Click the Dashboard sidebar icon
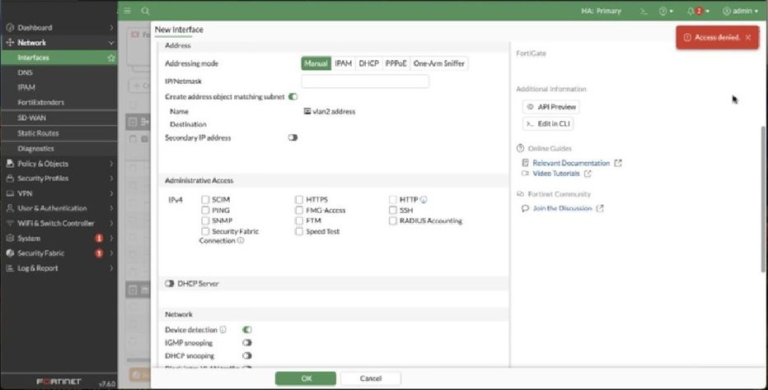The height and width of the screenshot is (390, 768). pos(10,27)
